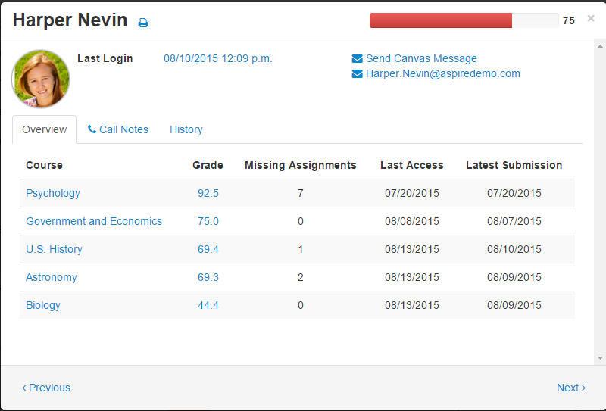
Task: Close the student profile dialog
Action: [591, 18]
